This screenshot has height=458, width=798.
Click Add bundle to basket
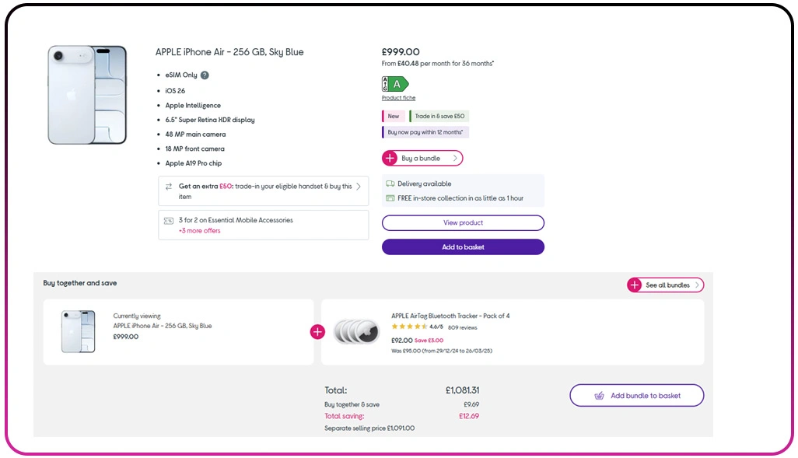pyautogui.click(x=636, y=395)
